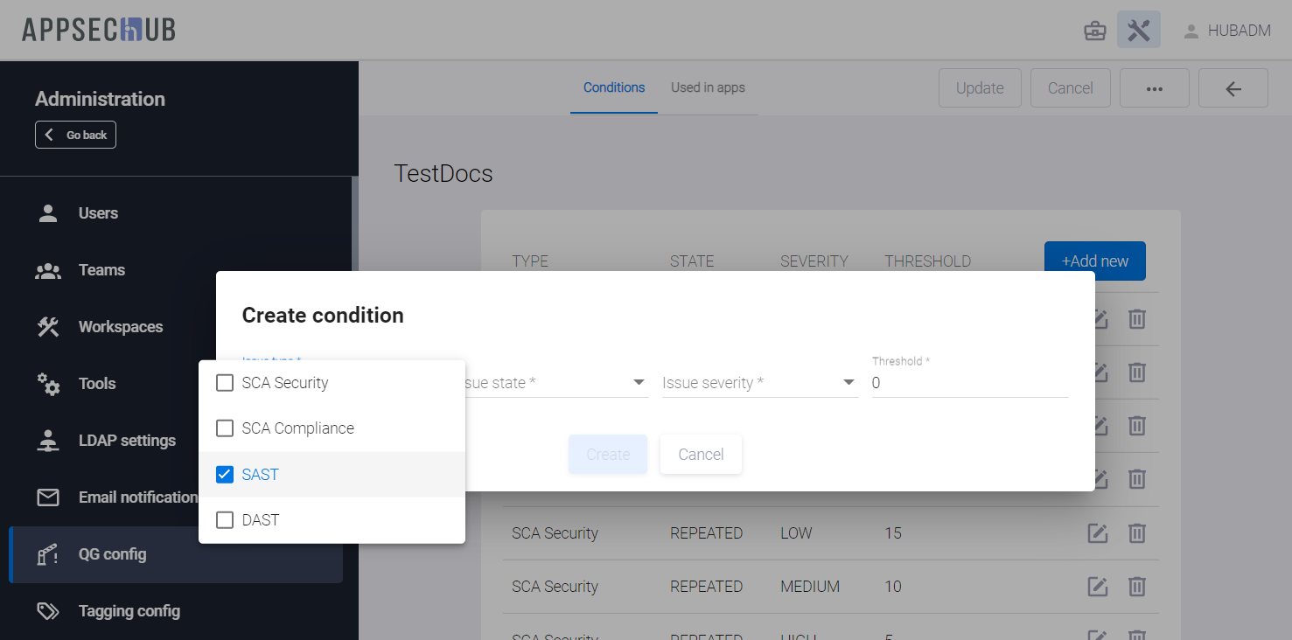This screenshot has height=640, width=1292.
Task: Click the Threshold input field
Action: [969, 383]
